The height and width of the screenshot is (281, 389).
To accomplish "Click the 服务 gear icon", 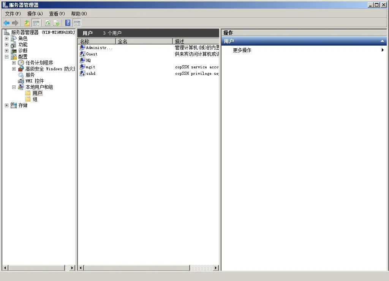I will tap(21, 75).
